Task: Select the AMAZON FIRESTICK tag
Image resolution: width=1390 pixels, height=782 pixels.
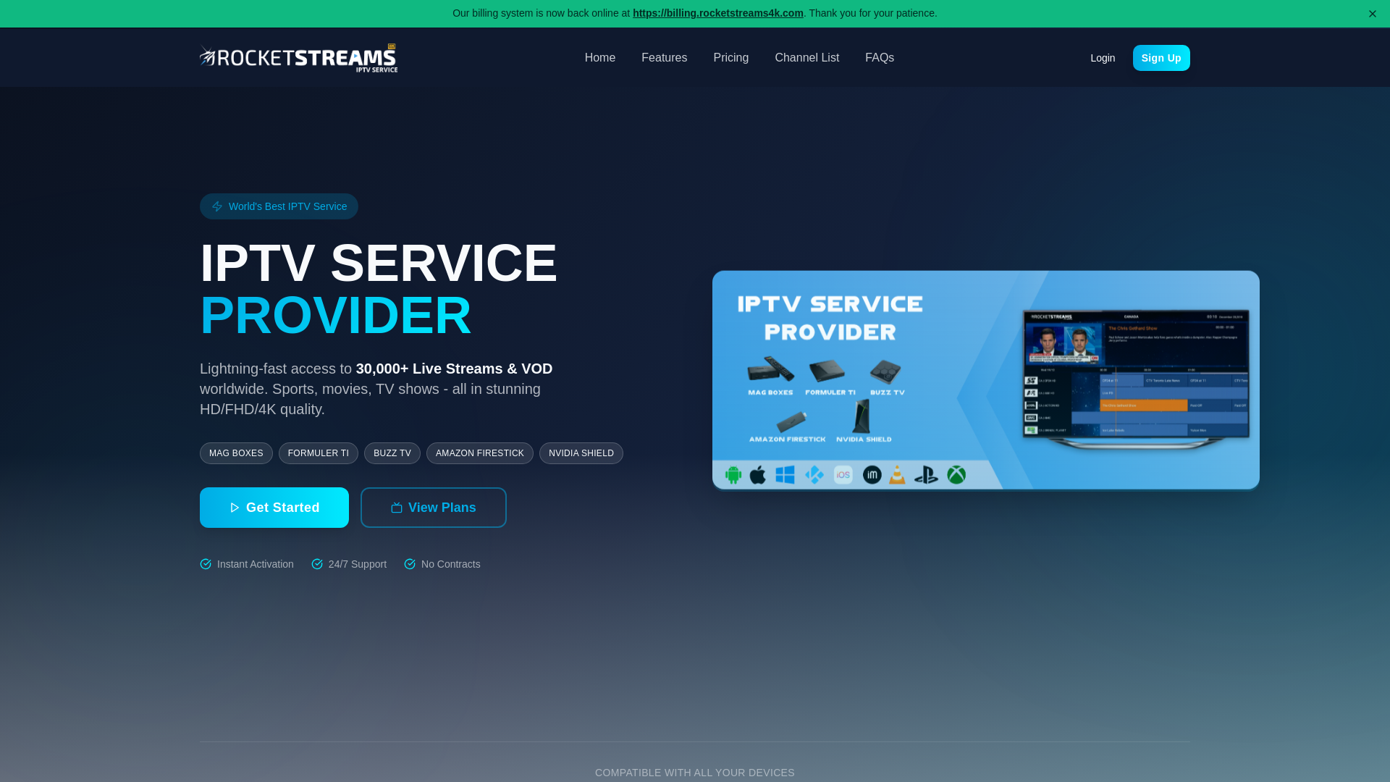Action: coord(479,453)
